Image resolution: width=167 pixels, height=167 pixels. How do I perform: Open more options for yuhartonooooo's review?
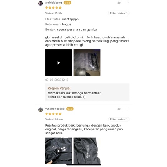tap(128, 109)
